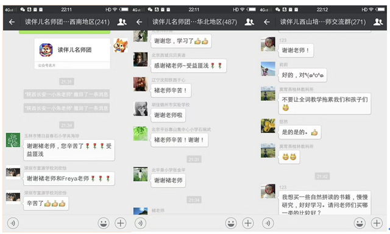
Task: Open emoji picker in 师交流群 chat
Action: coord(360,223)
